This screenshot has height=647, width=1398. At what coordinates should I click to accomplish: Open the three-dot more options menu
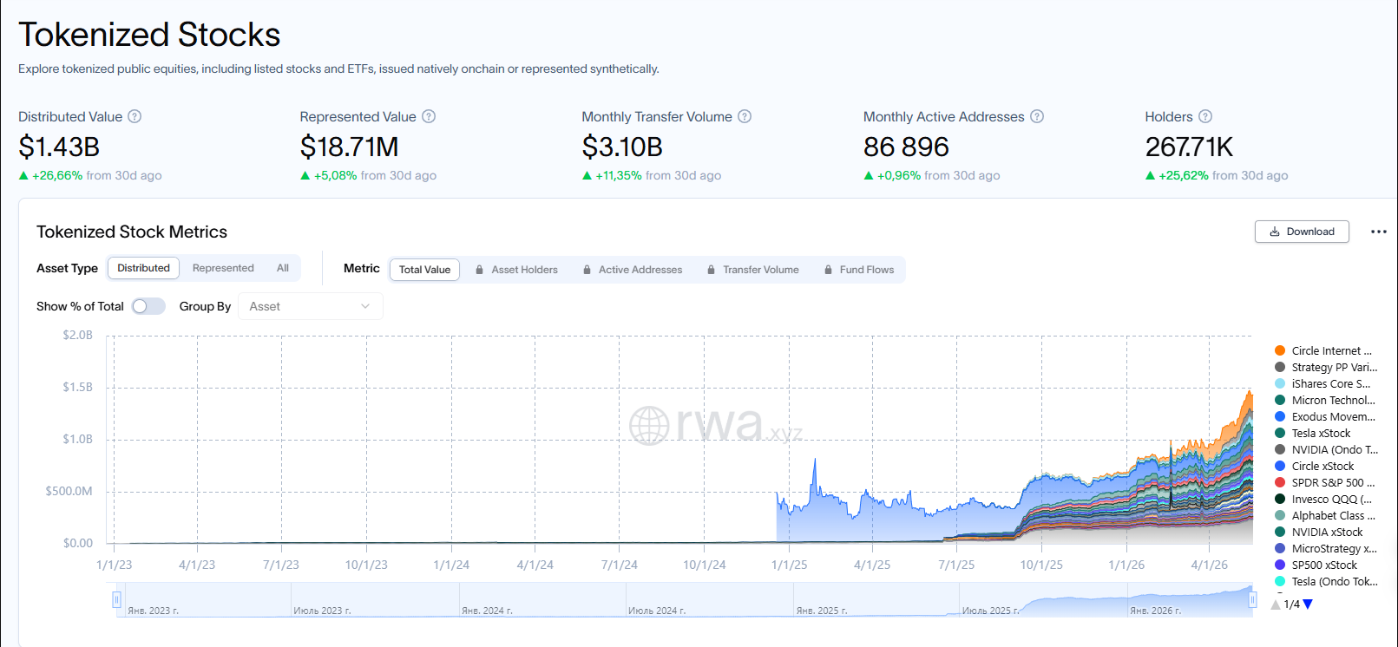(1379, 232)
